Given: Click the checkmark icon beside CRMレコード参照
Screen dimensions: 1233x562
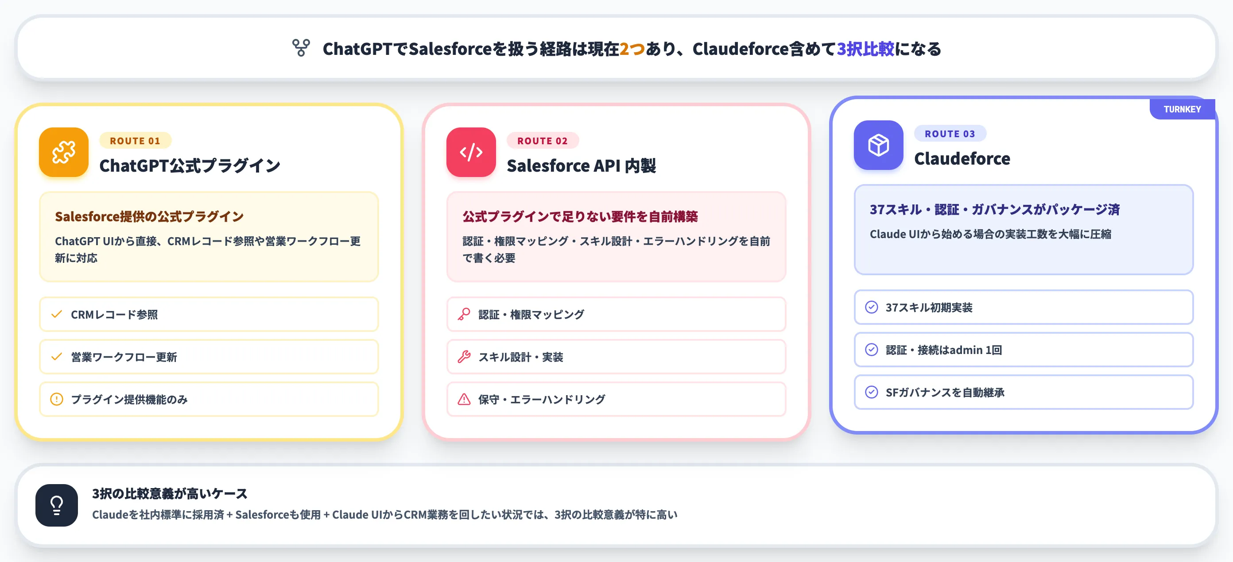Looking at the screenshot, I should pos(57,314).
